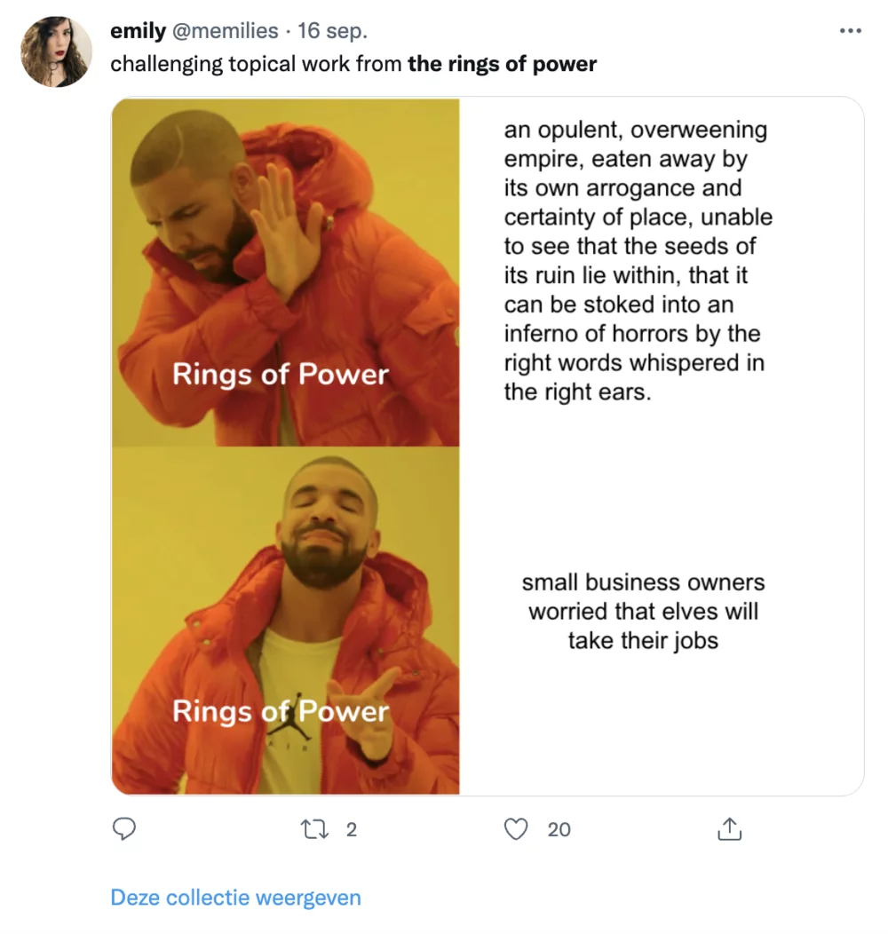Click the bold "the rings of power" tweet text
888x934 pixels.
point(502,64)
